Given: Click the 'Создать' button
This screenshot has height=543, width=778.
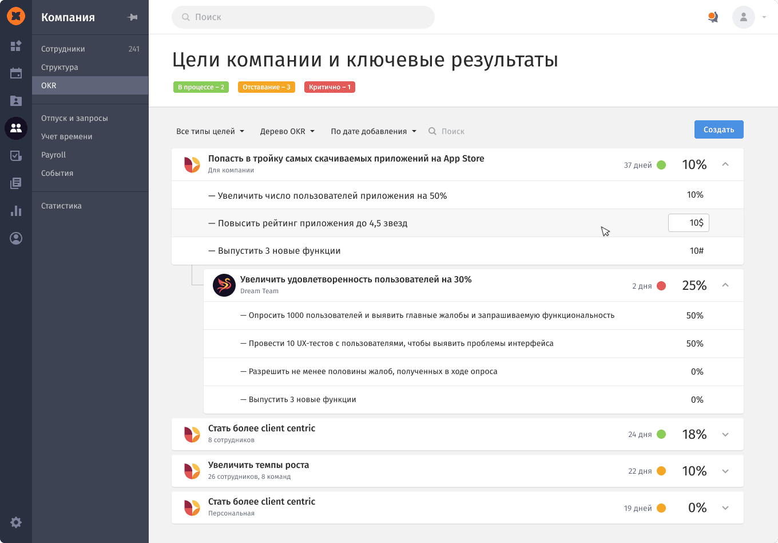Looking at the screenshot, I should pos(719,129).
